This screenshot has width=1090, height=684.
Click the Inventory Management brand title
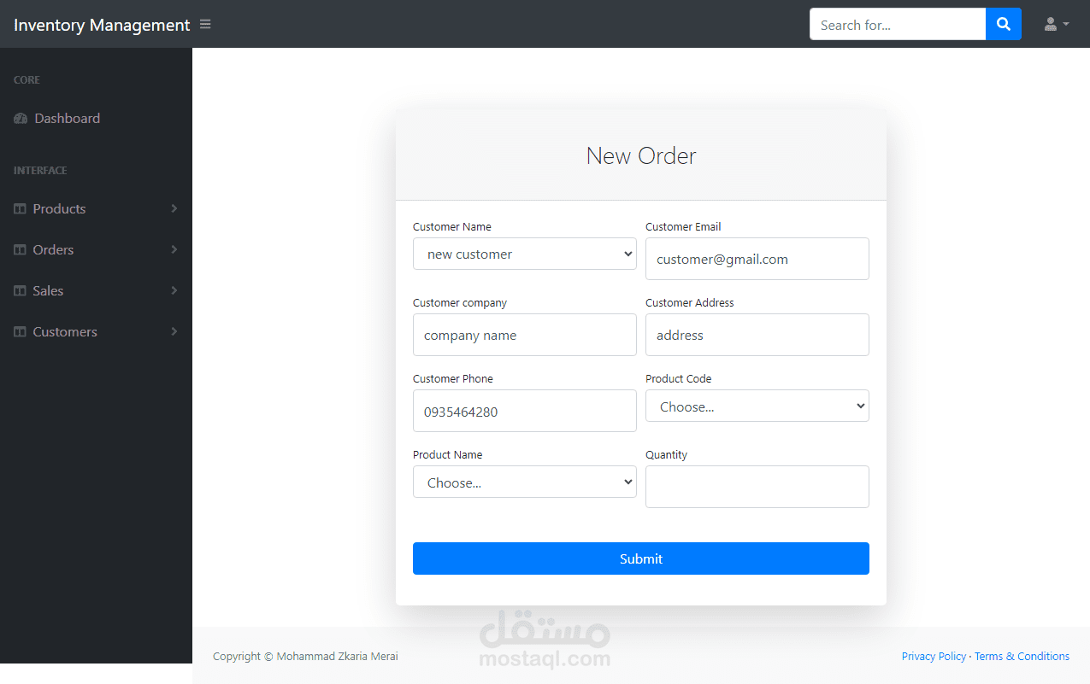point(102,25)
